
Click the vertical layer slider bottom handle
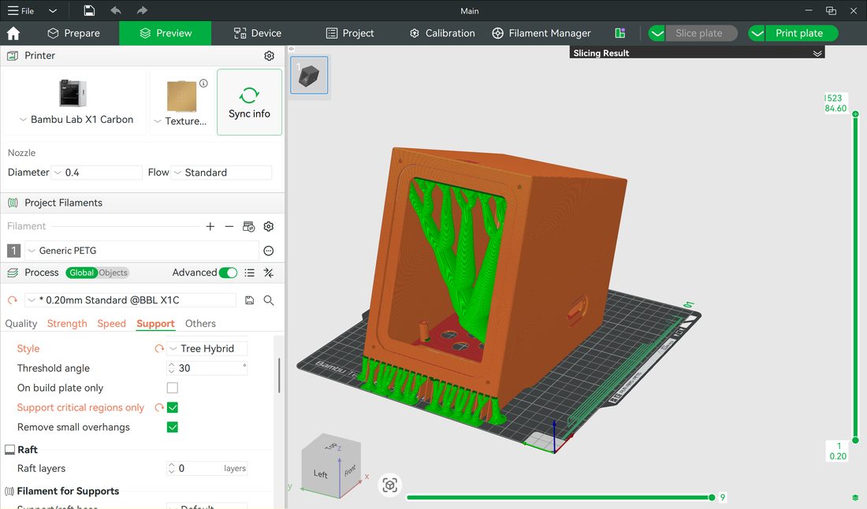(855, 440)
